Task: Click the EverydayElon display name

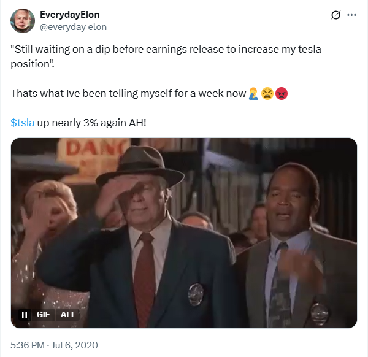Action: point(69,14)
